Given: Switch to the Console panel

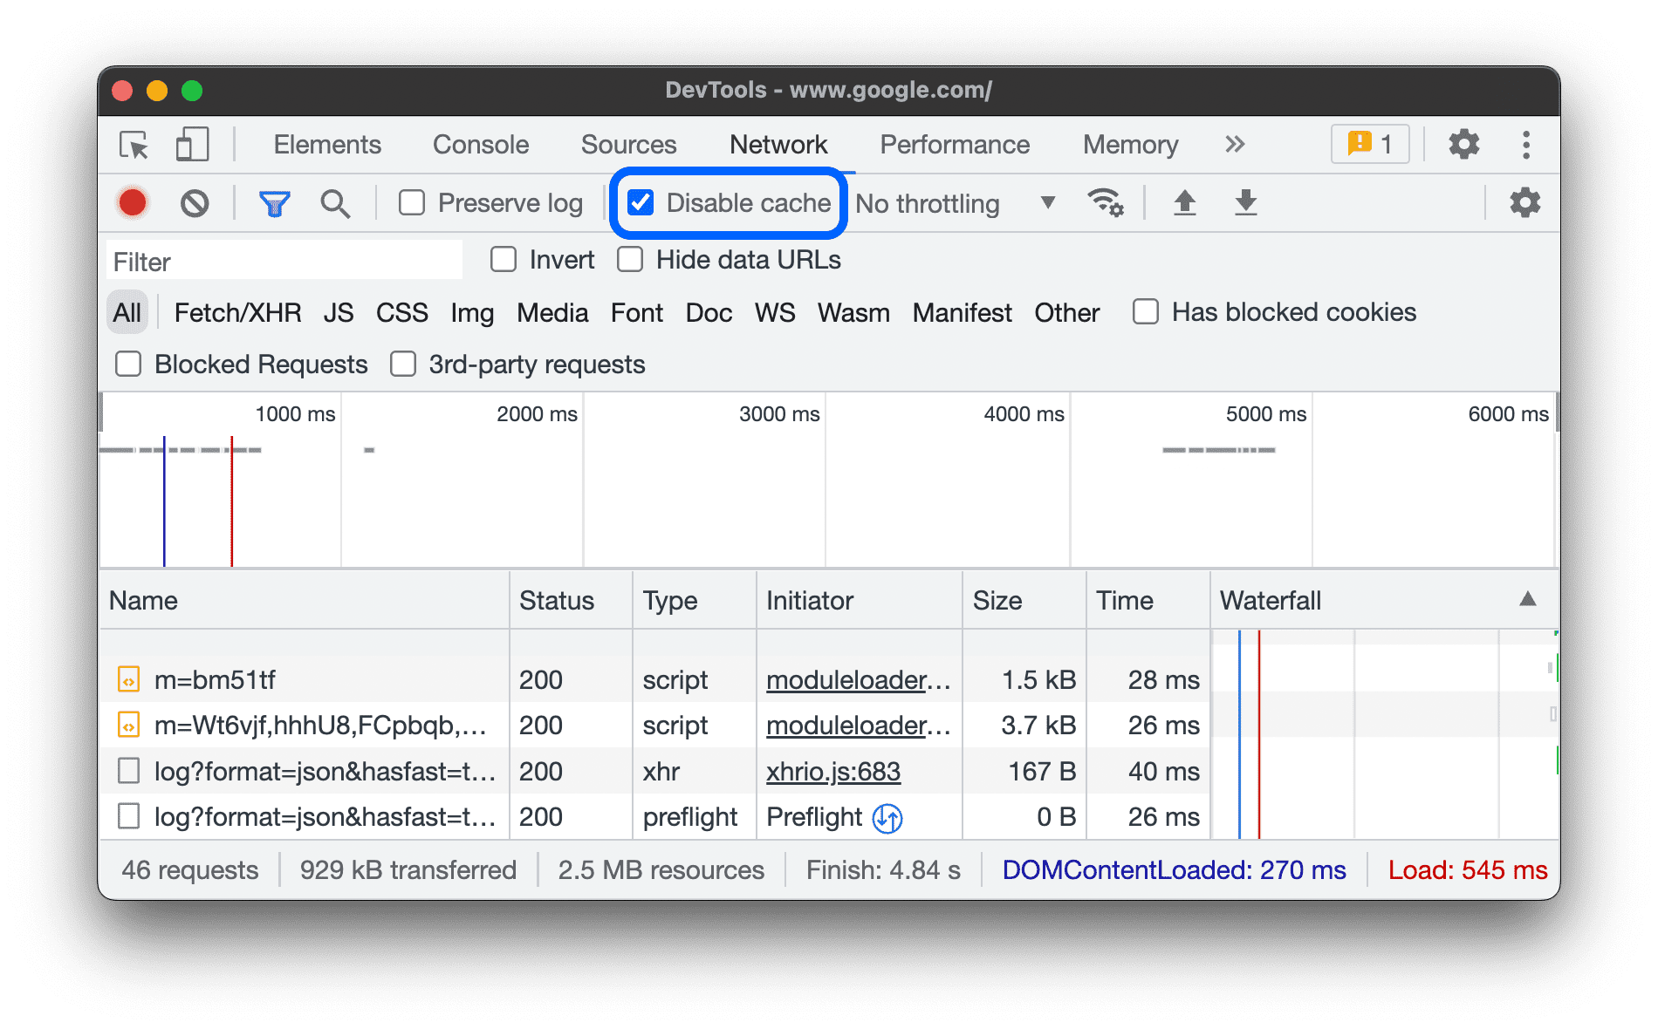Looking at the screenshot, I should click(x=480, y=145).
